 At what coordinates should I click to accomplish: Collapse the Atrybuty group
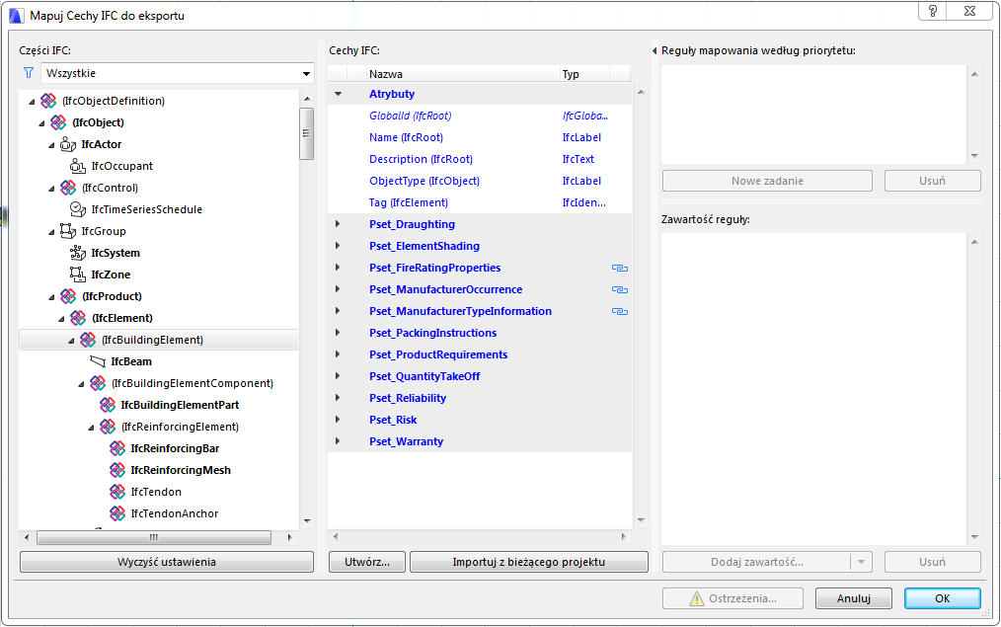pyautogui.click(x=338, y=95)
